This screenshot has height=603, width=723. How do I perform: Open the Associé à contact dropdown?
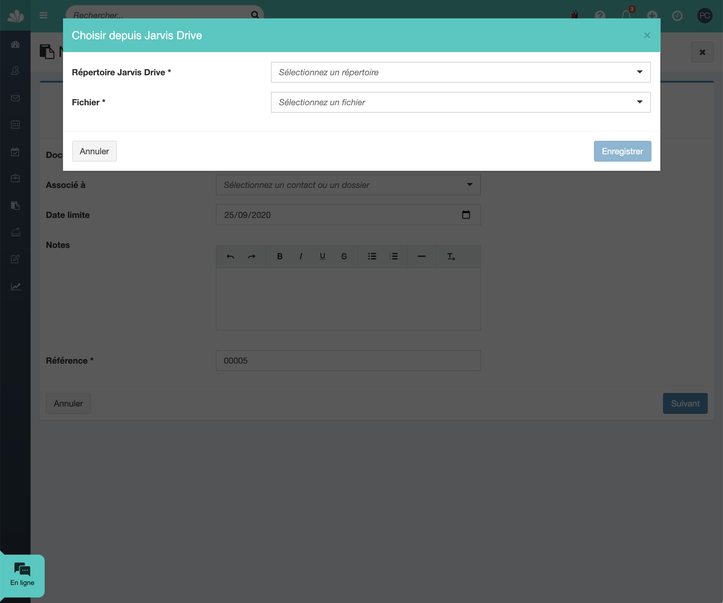(x=348, y=185)
